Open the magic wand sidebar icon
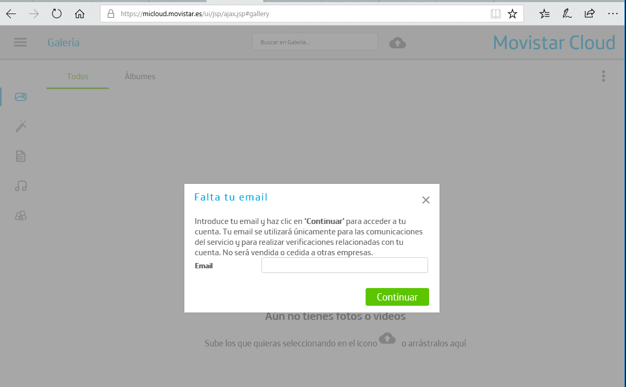Image resolution: width=626 pixels, height=387 pixels. tap(21, 126)
